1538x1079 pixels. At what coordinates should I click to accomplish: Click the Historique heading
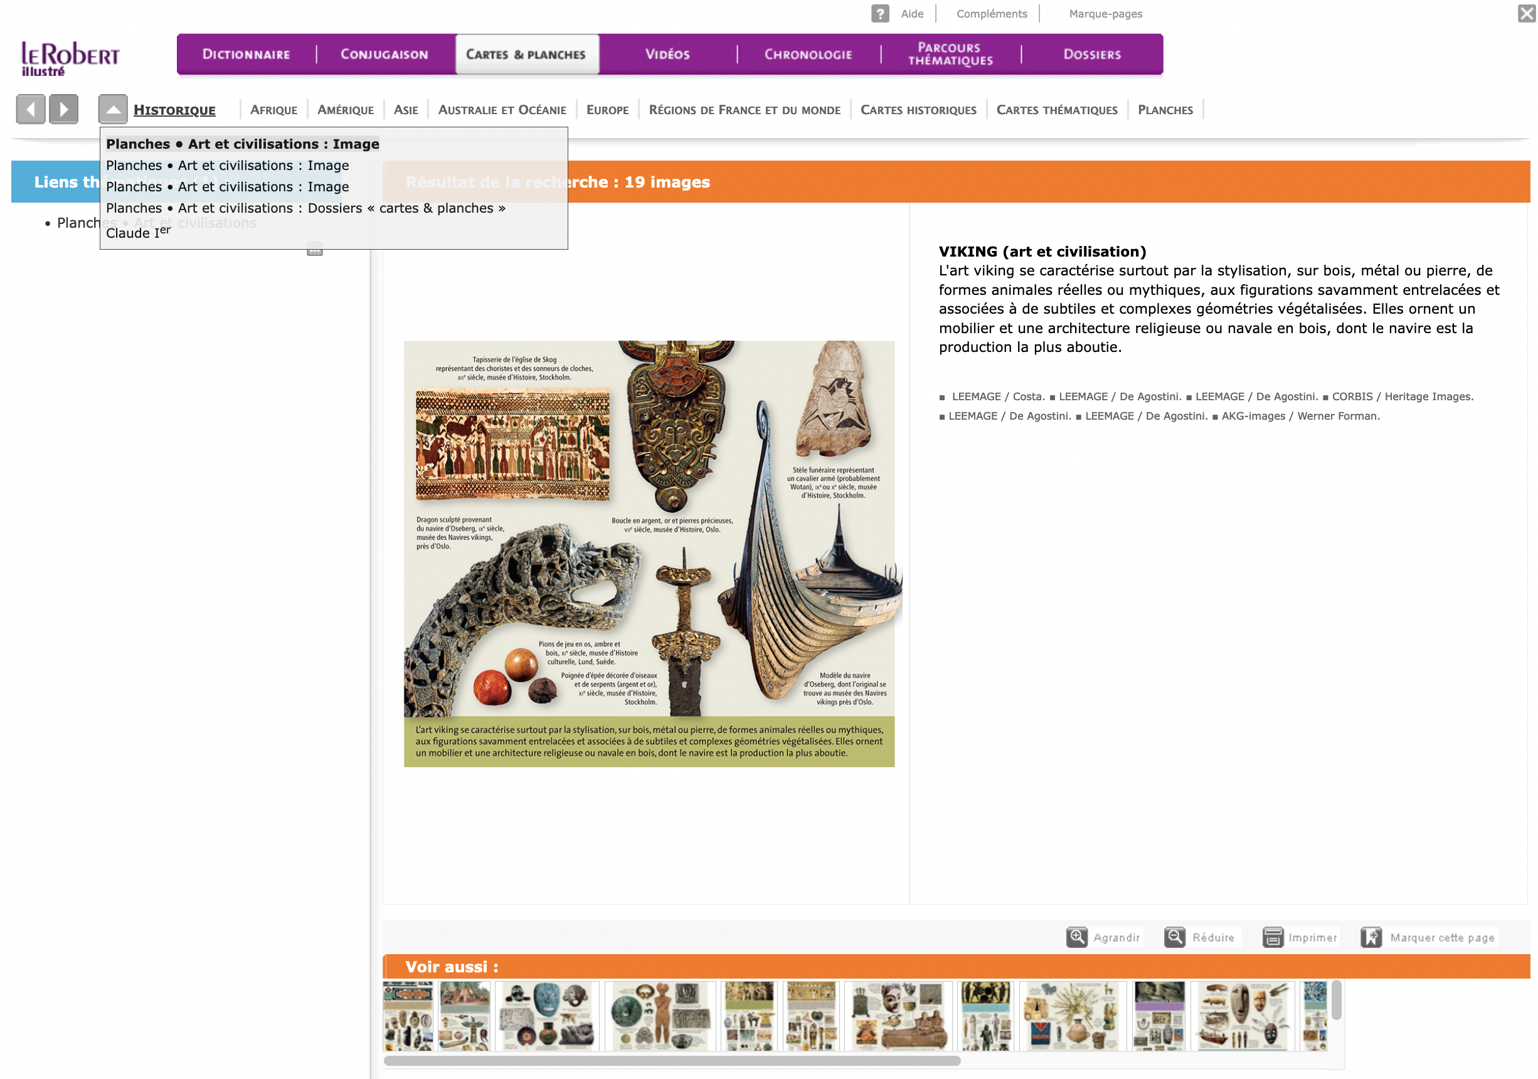[x=174, y=110]
